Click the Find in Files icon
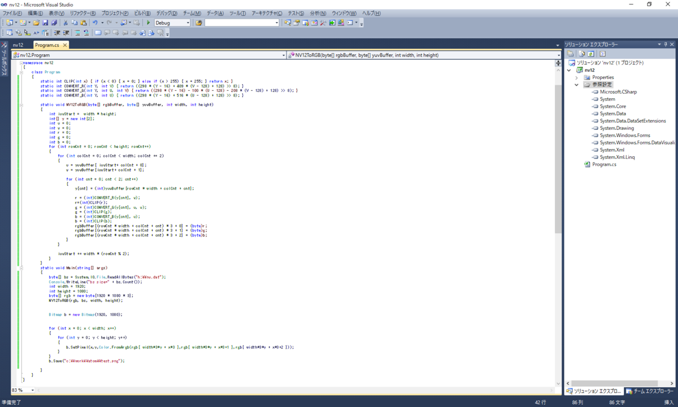678x407 pixels. pos(199,23)
